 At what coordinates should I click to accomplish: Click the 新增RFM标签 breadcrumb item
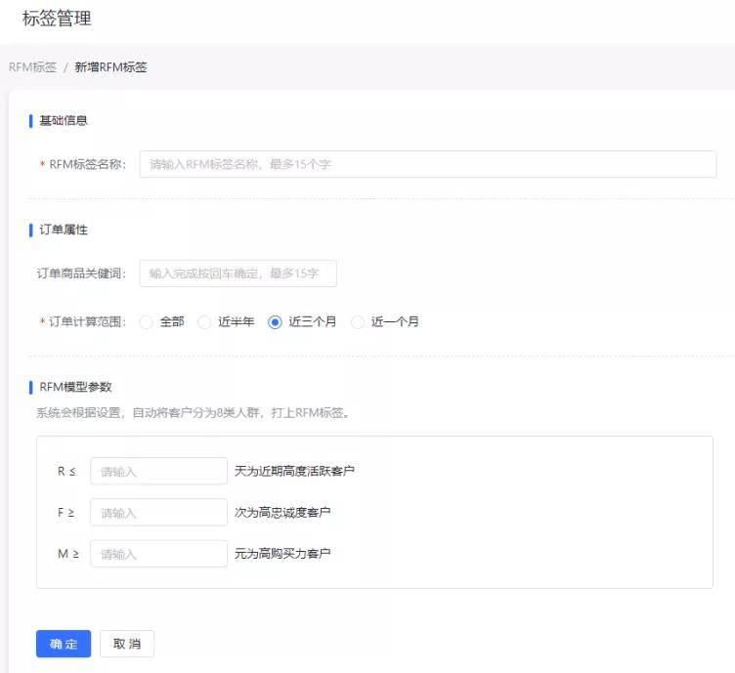(x=110, y=67)
